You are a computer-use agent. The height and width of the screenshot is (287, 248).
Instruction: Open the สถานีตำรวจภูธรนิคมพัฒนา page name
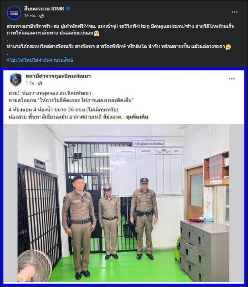click(x=58, y=76)
